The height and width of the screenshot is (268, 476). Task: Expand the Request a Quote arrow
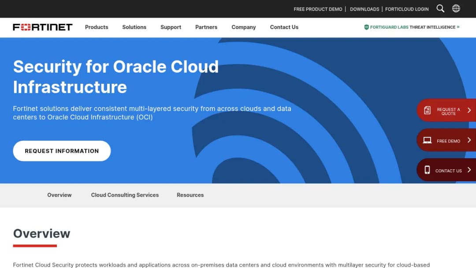point(469,110)
